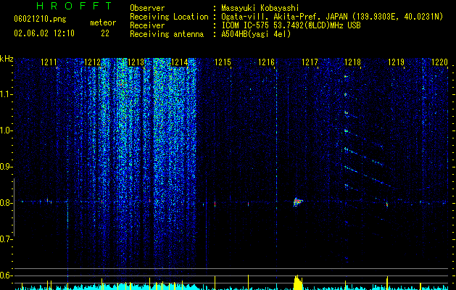456x290 pixels.
Task: Click the bright meteor echo blob near 1217
Action: (297, 202)
